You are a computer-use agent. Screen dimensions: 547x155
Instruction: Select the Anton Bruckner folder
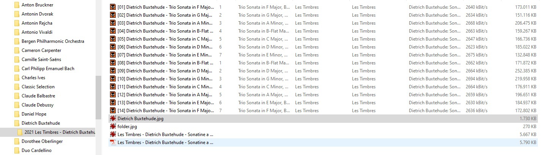(37, 5)
